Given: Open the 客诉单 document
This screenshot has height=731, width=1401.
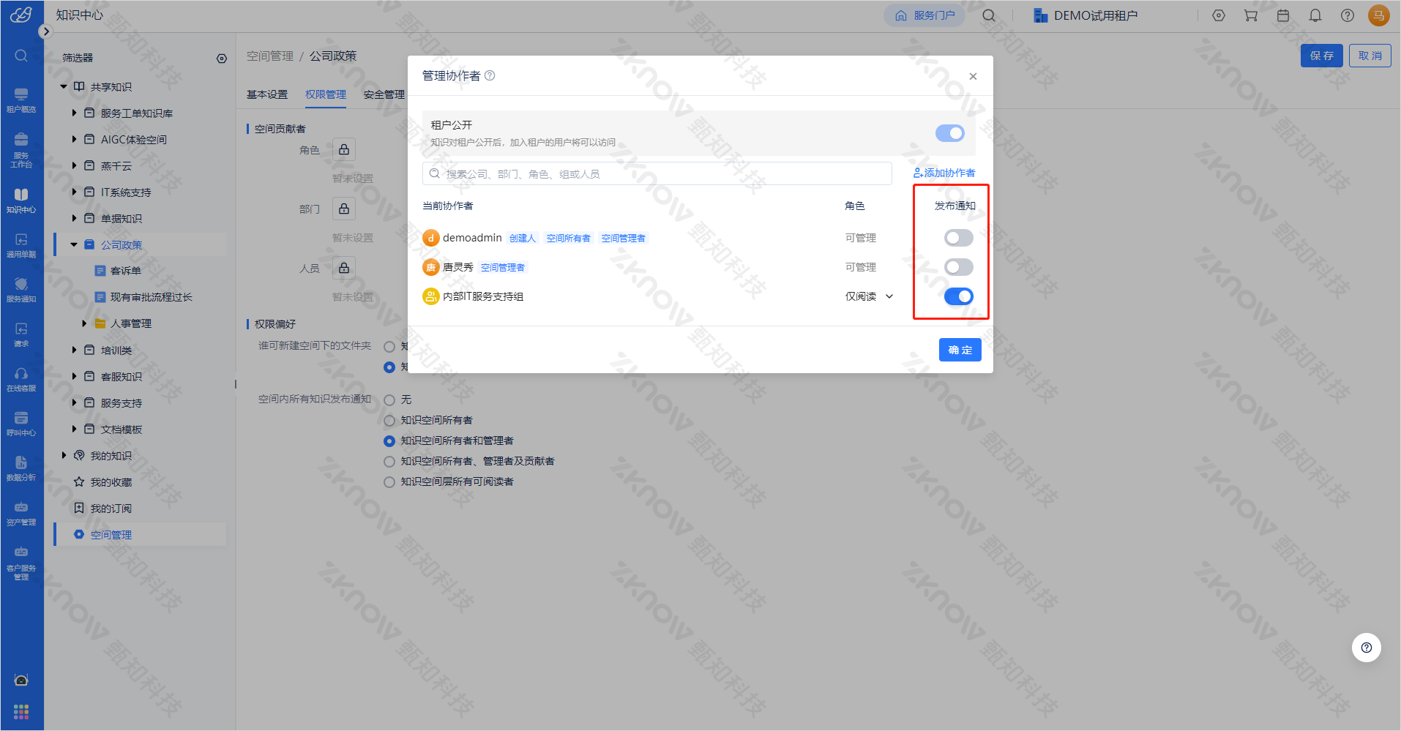Looking at the screenshot, I should coord(126,271).
